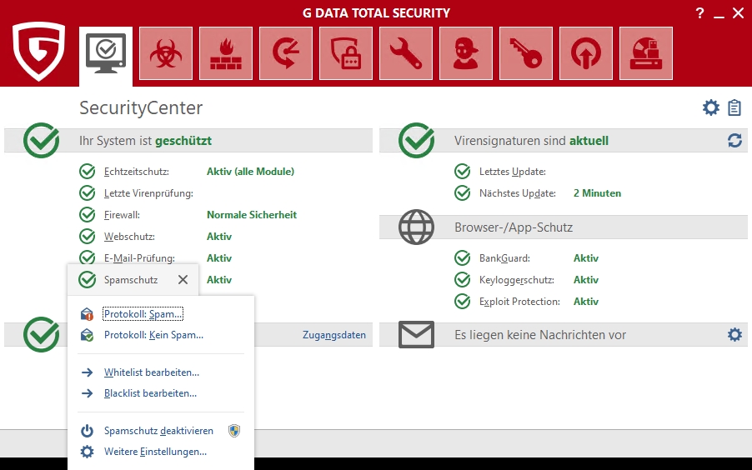Image resolution: width=752 pixels, height=470 pixels.
Task: Open the Virus protection biohazard tab
Action: [166, 53]
